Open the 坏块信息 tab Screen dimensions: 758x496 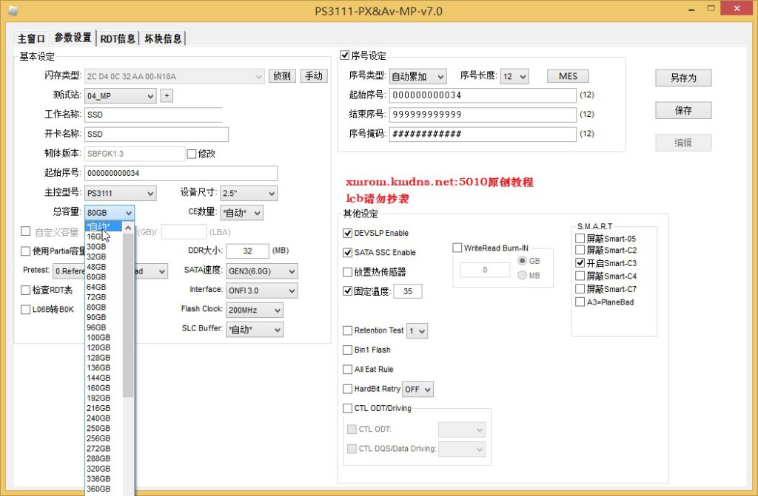pyautogui.click(x=163, y=38)
